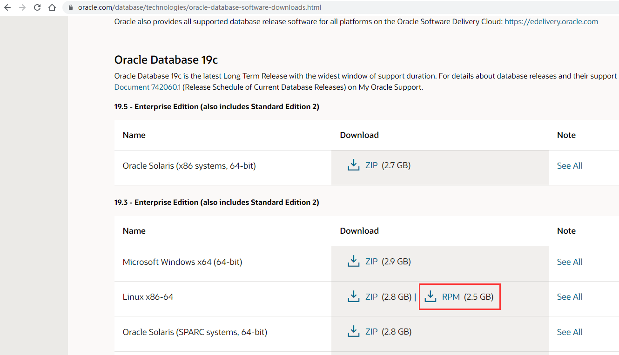Download Linux x86-64 ZIP (2.8 GB)
This screenshot has height=355, width=619.
[371, 297]
